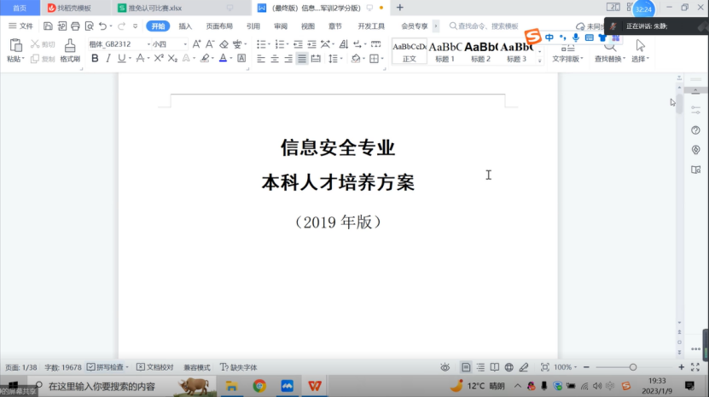Click 文档校对 in the status bar
The width and height of the screenshot is (709, 397).
pyautogui.click(x=154, y=367)
